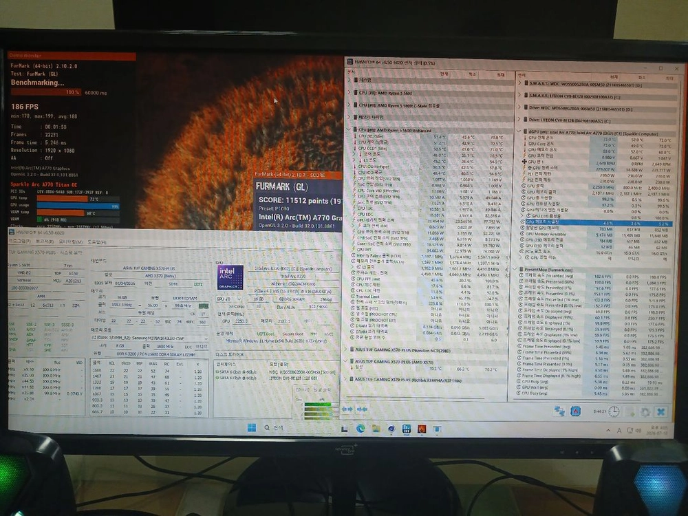The image size is (688, 516).
Task: Switch to FurMark taskbar icon
Action: point(422,429)
